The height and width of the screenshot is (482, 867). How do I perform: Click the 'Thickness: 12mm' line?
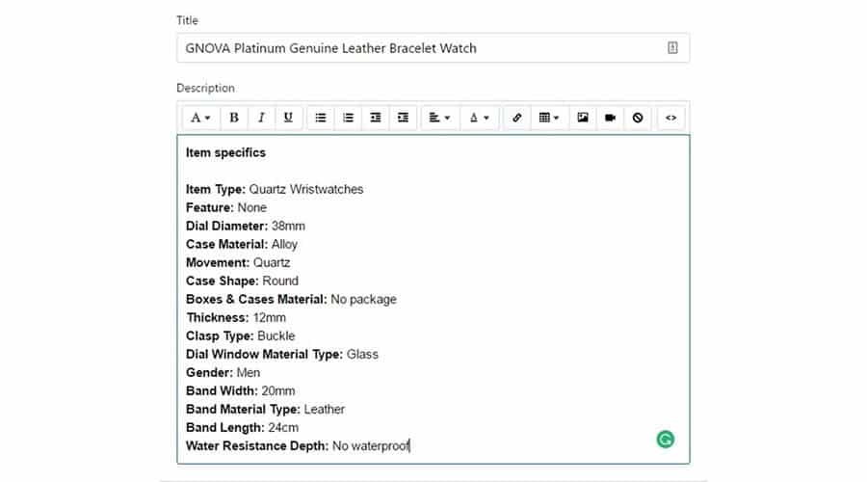tap(236, 318)
